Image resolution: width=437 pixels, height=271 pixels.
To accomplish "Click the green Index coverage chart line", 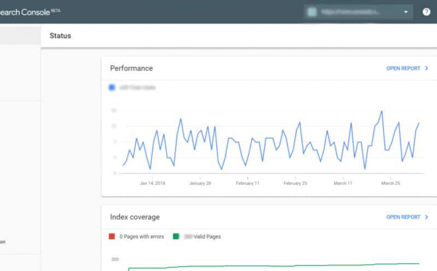I will pos(273,266).
